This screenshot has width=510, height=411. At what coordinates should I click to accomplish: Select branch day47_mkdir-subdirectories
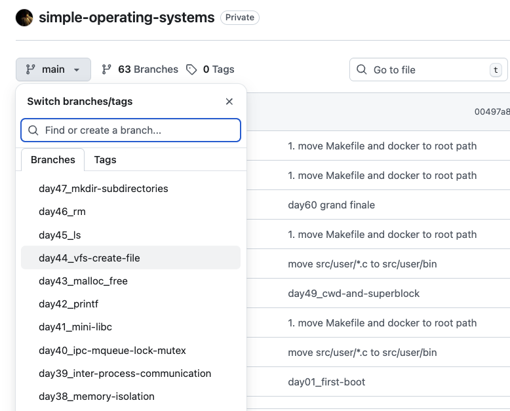click(104, 189)
